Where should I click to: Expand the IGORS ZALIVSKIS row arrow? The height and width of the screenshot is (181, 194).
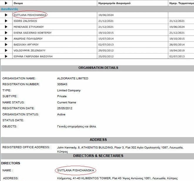click(x=6, y=21)
